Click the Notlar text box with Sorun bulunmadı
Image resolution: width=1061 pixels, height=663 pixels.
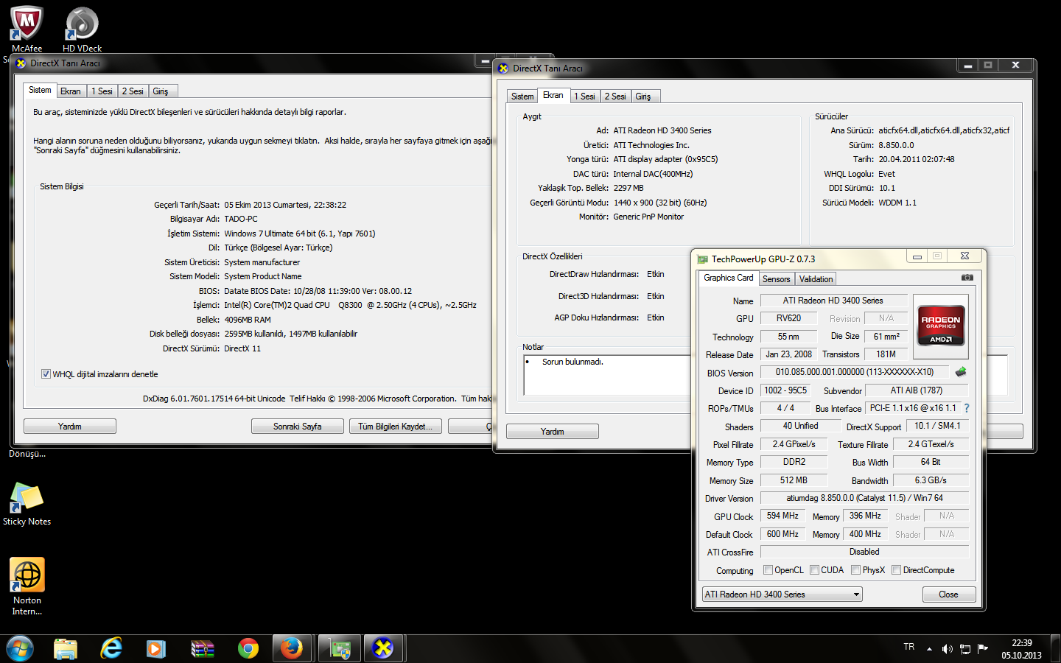coord(606,375)
